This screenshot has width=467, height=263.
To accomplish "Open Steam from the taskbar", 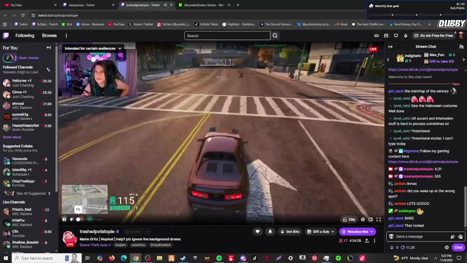I will 183,258.
